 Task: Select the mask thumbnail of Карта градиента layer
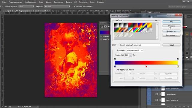[163, 100]
